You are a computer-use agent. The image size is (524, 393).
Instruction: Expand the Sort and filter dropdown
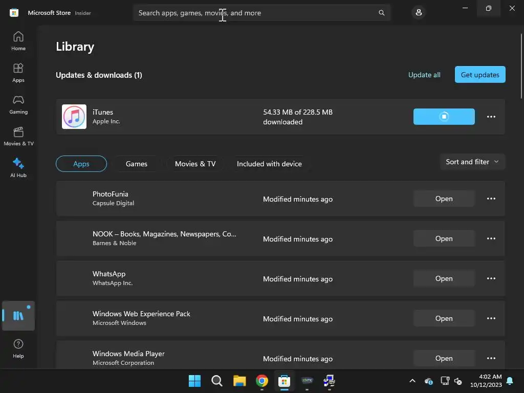(472, 162)
